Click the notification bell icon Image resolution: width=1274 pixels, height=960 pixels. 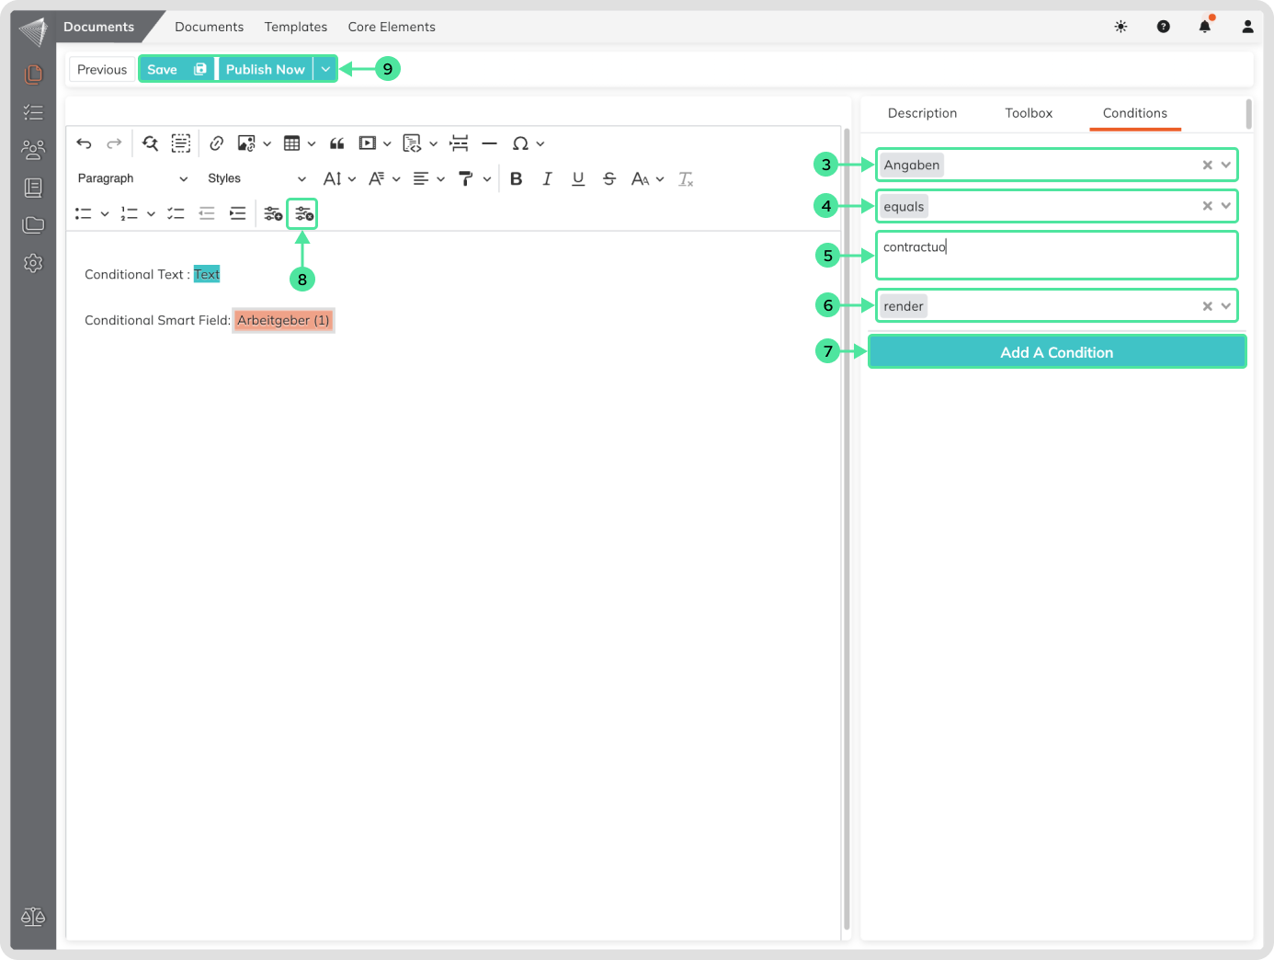(1204, 27)
